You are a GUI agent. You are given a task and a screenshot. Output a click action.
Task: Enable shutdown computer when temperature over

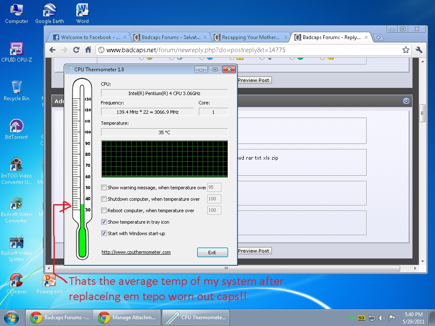point(104,199)
